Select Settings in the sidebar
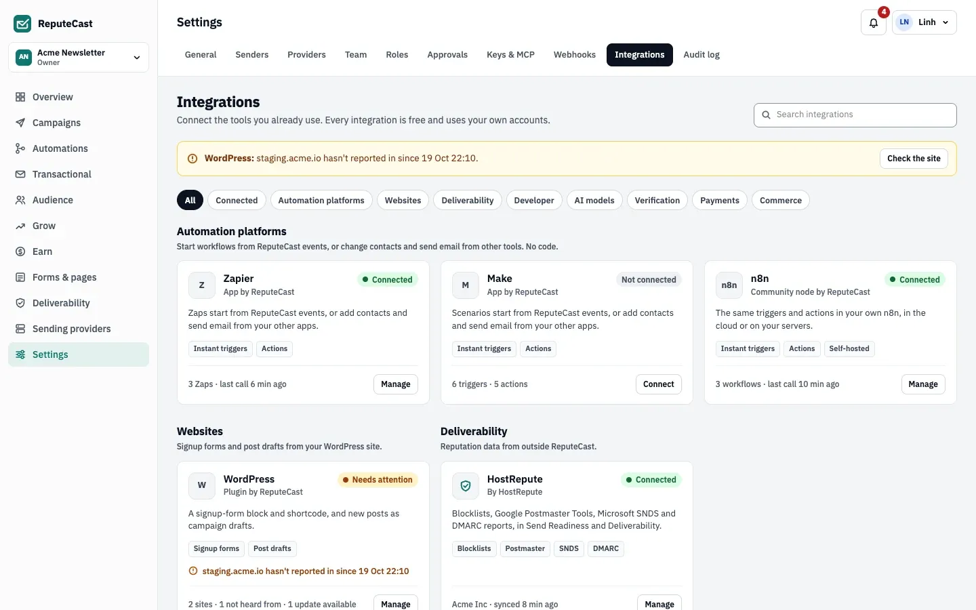 79,354
